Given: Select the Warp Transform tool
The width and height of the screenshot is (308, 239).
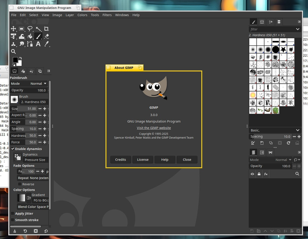Looking at the screenshot, I should click(x=22, y=37).
